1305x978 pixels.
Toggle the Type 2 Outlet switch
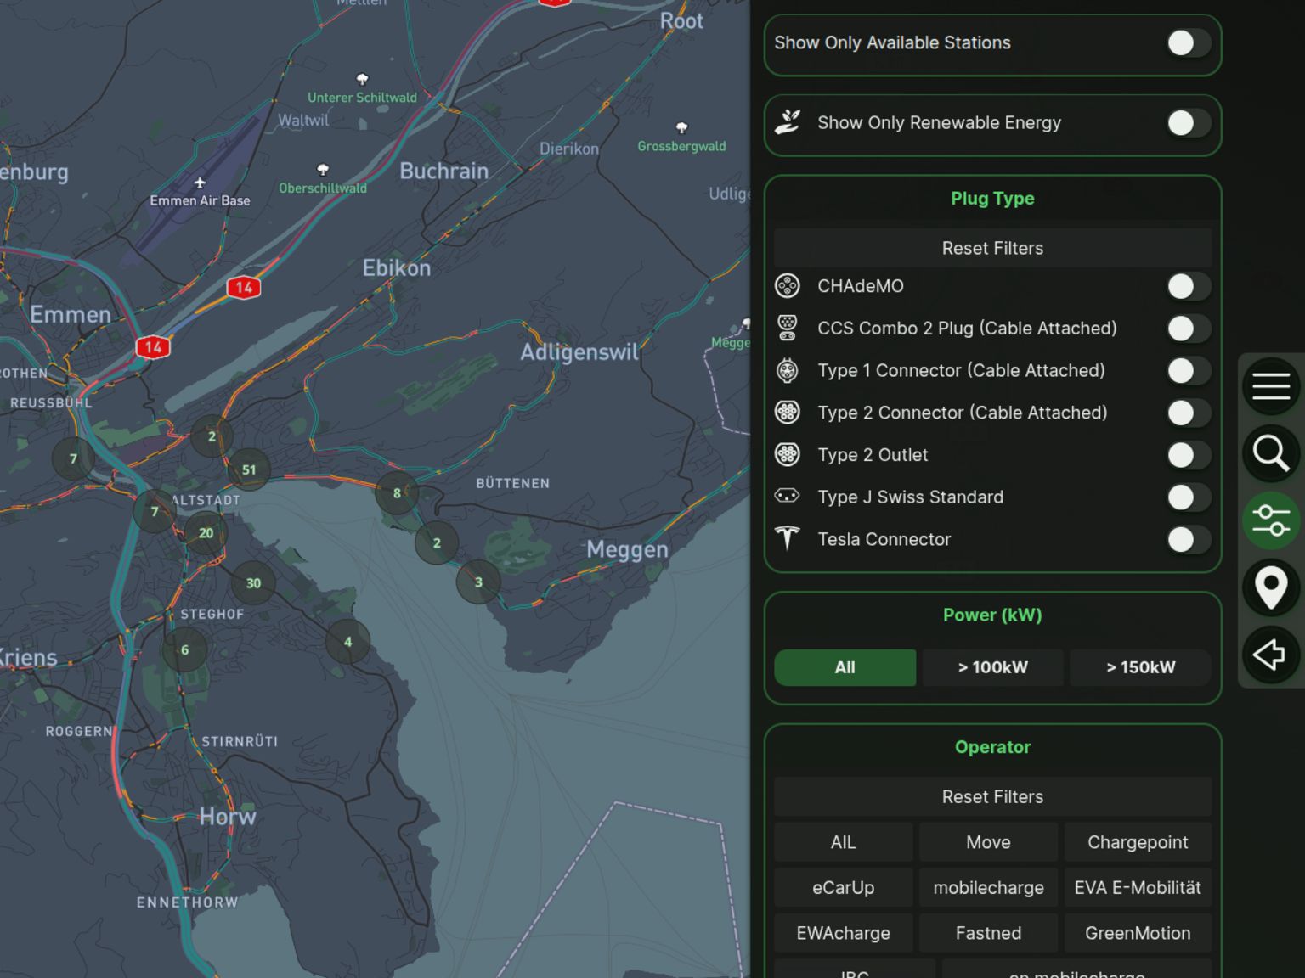pyautogui.click(x=1189, y=455)
